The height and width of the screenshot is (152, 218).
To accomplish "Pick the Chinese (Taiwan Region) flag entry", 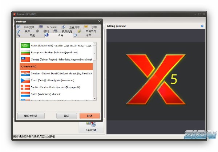I will (56, 59).
